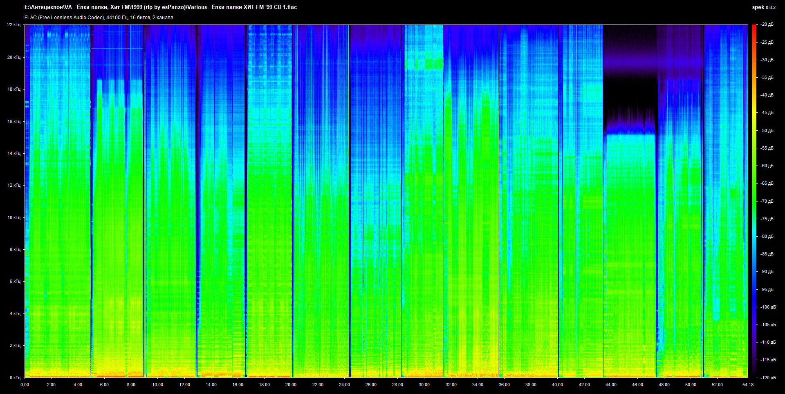Select the -95 дБ scale label

(767, 289)
